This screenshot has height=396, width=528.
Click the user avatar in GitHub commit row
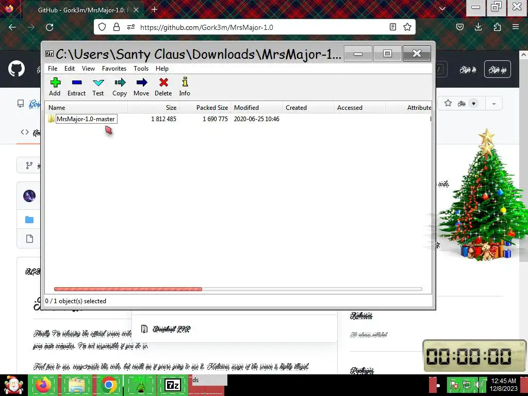(29, 195)
